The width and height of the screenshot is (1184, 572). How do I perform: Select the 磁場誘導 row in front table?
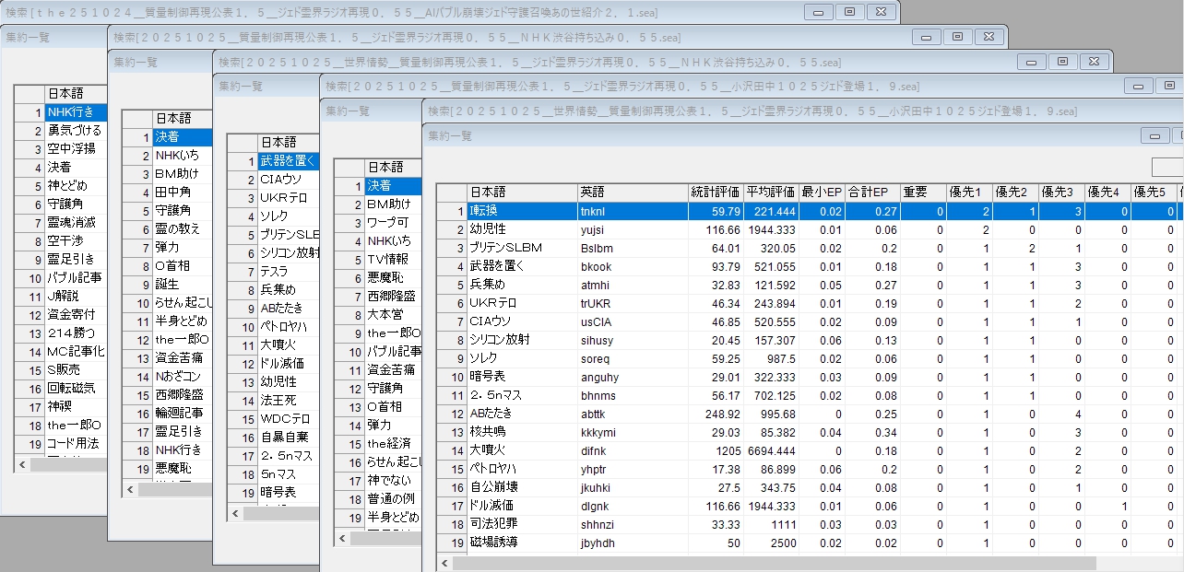pos(521,543)
